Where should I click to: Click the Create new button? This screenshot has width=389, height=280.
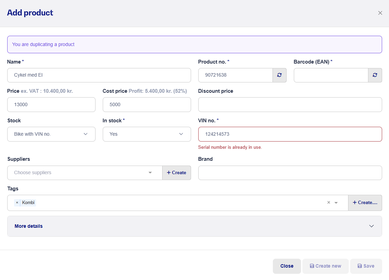click(325, 266)
